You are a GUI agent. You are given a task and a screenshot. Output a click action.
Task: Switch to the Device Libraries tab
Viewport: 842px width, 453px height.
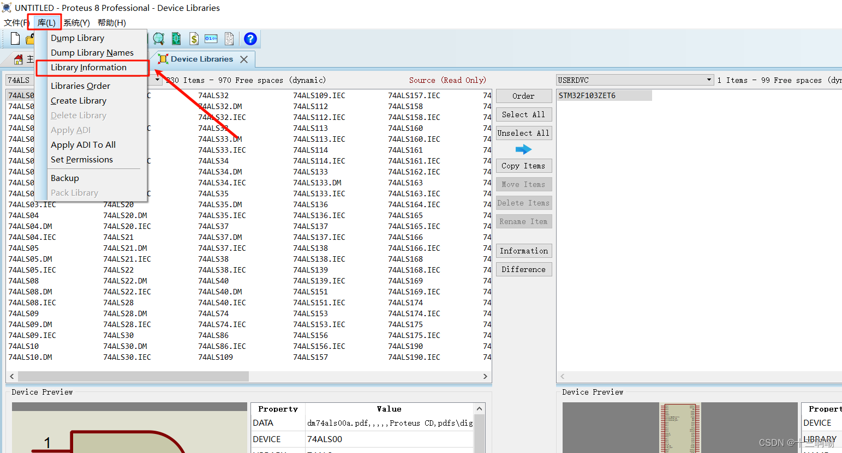point(202,59)
